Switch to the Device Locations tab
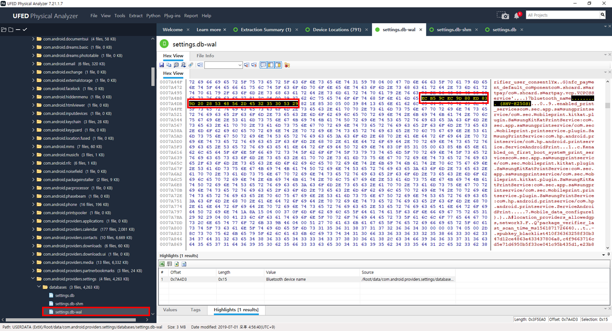This screenshot has width=612, height=331. click(x=337, y=30)
